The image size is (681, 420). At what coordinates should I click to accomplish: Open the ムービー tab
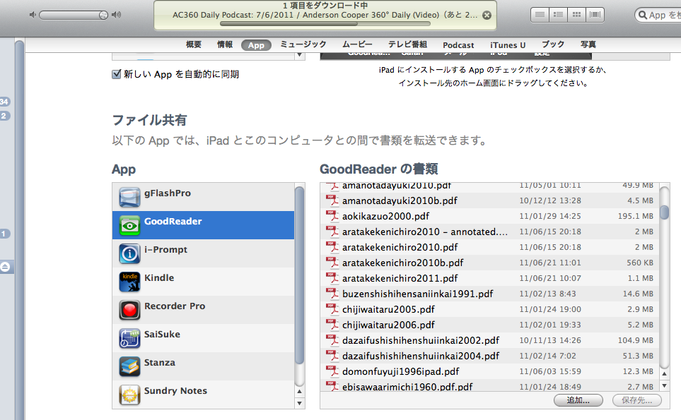(357, 44)
